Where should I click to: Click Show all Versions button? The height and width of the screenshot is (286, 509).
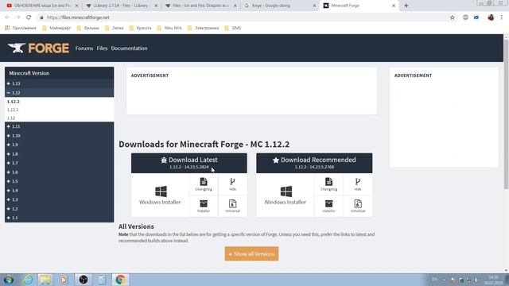251,254
